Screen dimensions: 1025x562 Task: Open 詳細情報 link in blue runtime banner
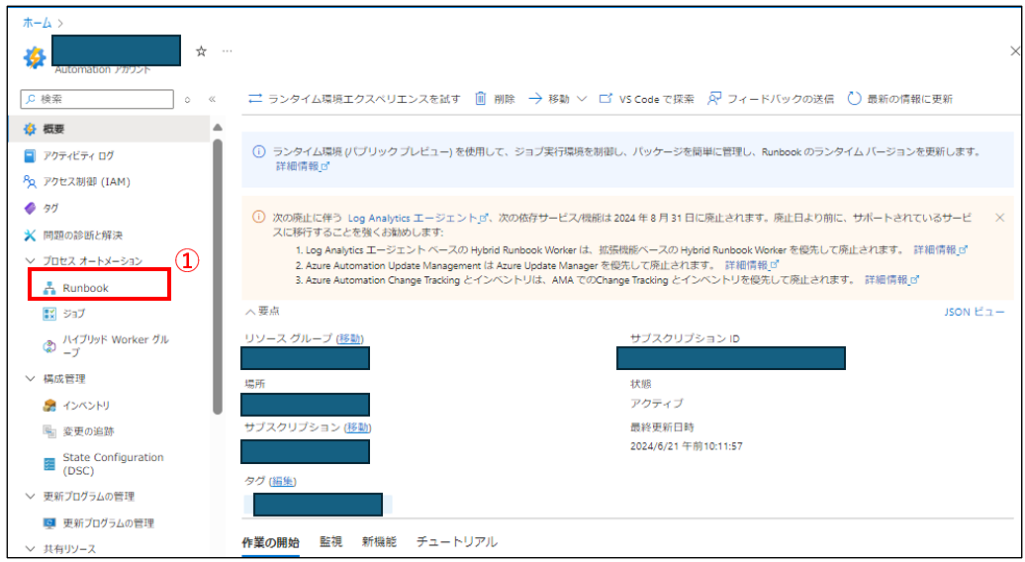point(303,166)
